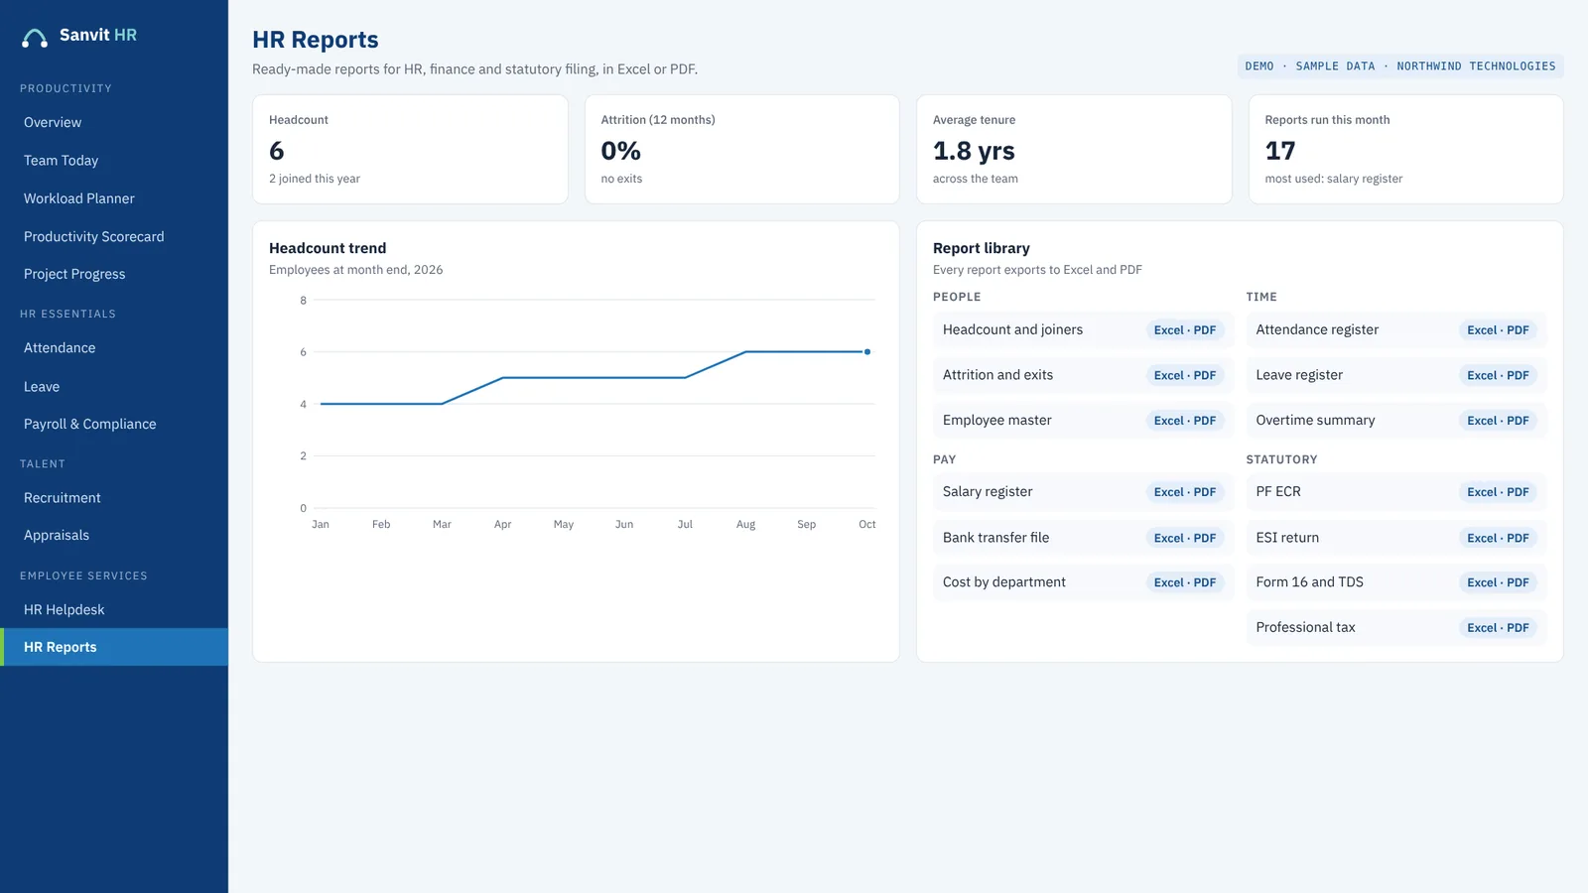Open Reports run this month card
The width and height of the screenshot is (1588, 893).
1405,150
